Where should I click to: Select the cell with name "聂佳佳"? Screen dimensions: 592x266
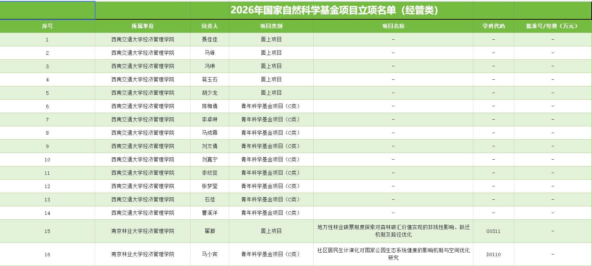(209, 39)
